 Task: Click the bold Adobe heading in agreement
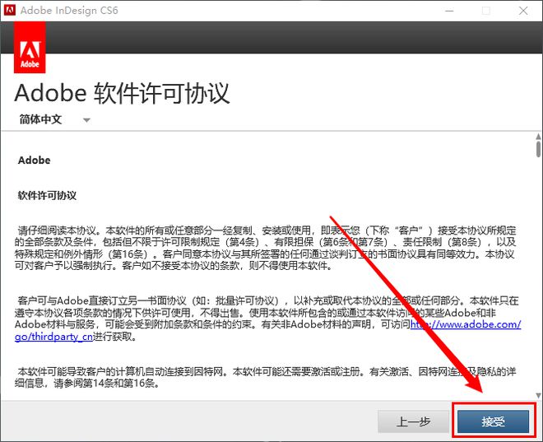coord(35,160)
